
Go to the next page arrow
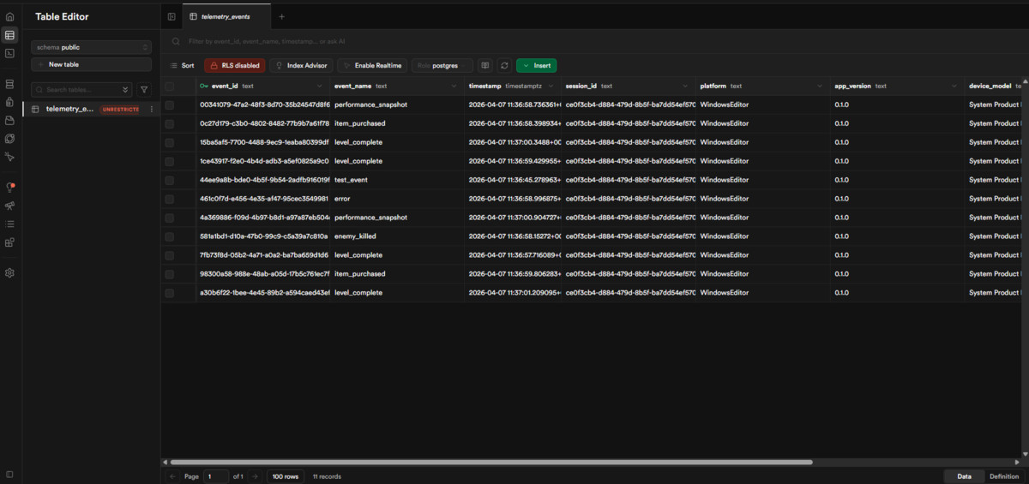click(255, 476)
